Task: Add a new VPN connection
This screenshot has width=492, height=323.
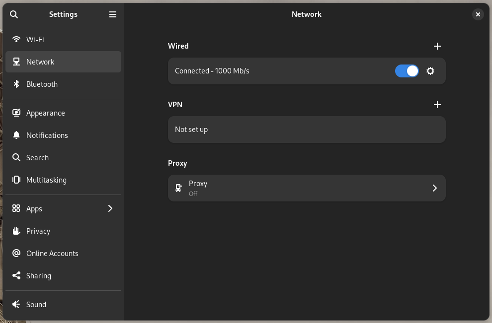Action: [x=437, y=105]
